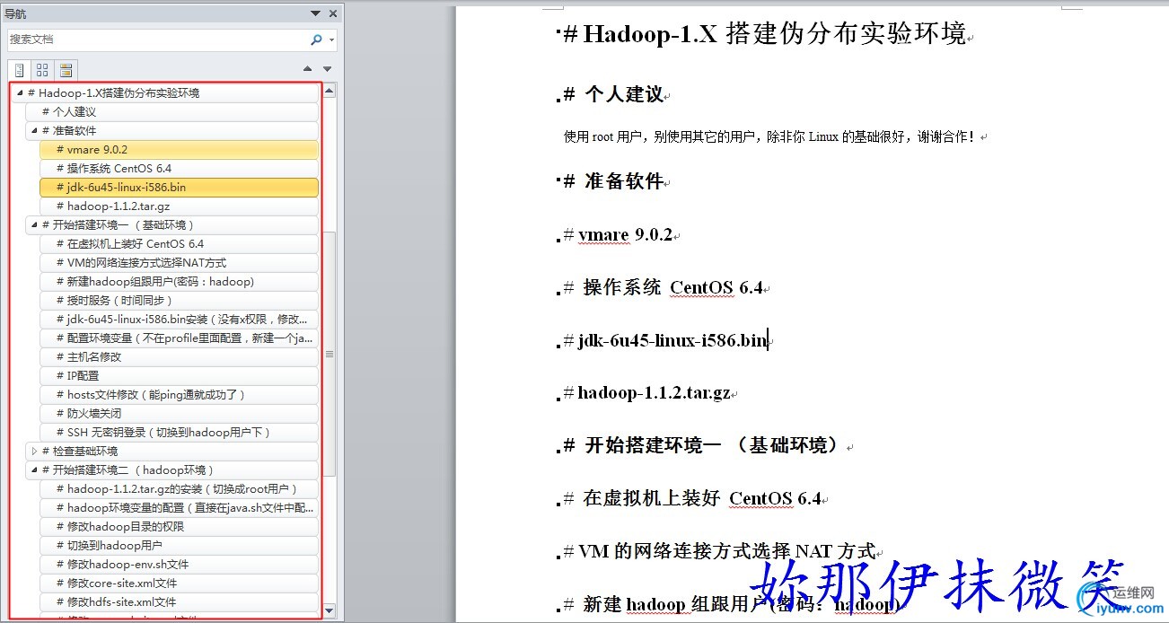1169x623 pixels.
Task: Click into the 搜索文档 search field
Action: click(158, 39)
